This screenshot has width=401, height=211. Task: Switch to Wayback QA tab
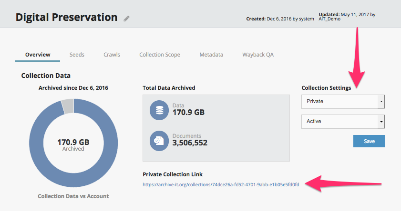258,55
